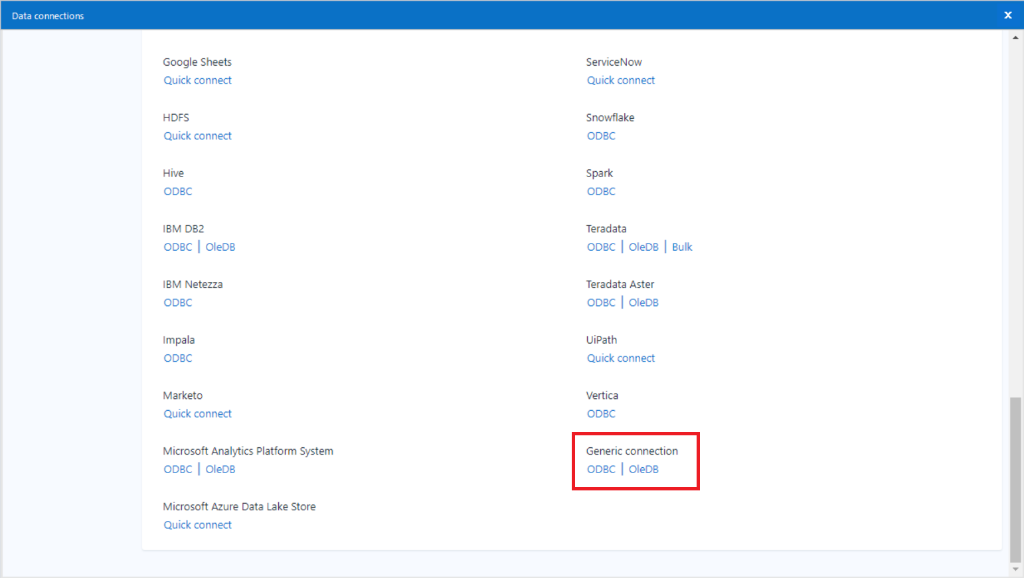Quick connect to Marketo
Screen dimensions: 1024x578
pyautogui.click(x=197, y=413)
